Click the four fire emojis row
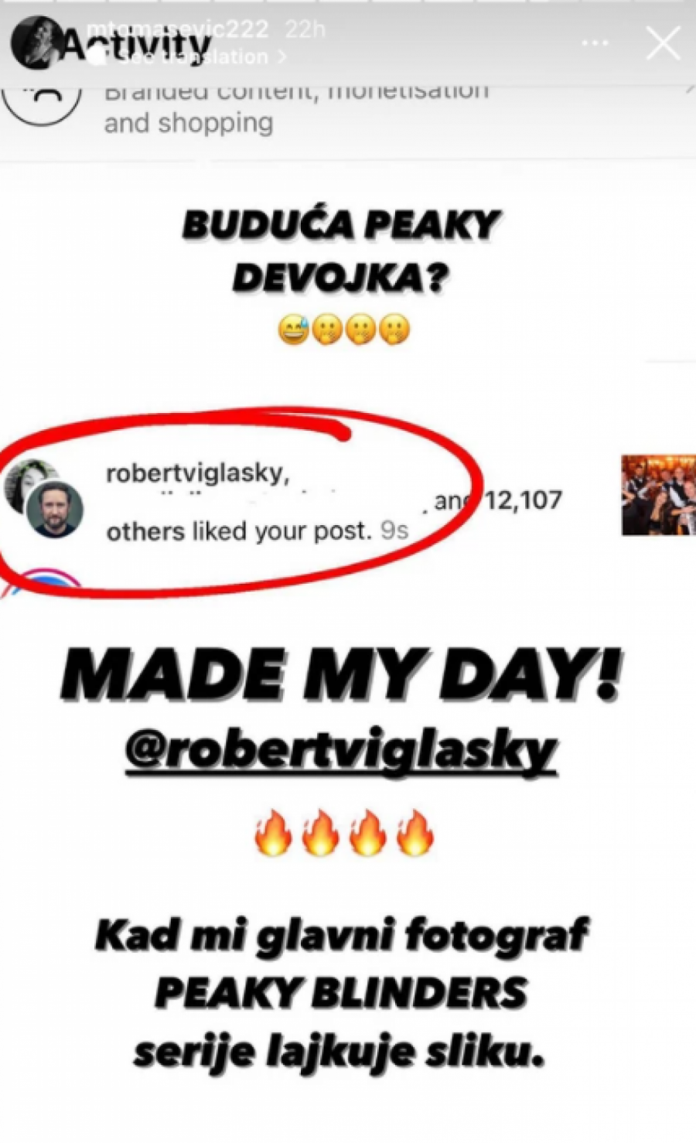 coord(344,833)
